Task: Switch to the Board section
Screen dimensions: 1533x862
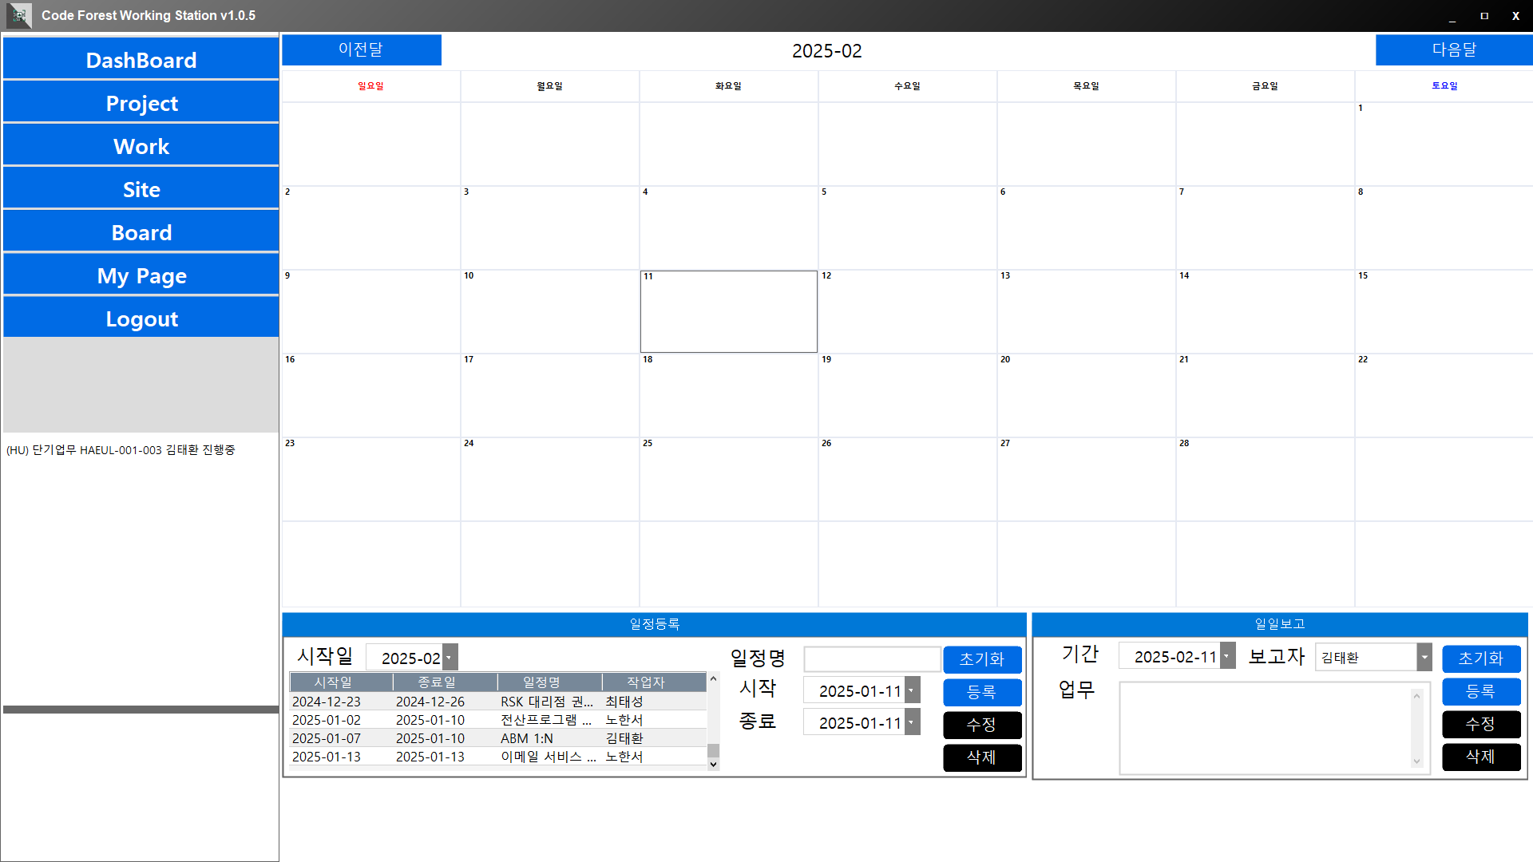Action: pos(141,232)
